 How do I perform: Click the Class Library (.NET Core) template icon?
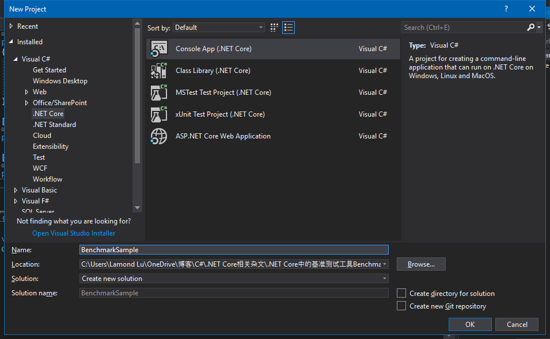159,71
